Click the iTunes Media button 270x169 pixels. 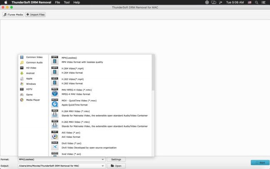(13, 15)
